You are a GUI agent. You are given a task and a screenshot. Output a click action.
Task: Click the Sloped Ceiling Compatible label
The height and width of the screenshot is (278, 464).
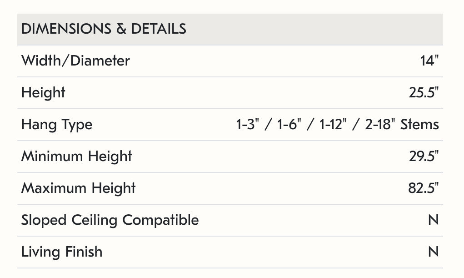pyautogui.click(x=110, y=220)
